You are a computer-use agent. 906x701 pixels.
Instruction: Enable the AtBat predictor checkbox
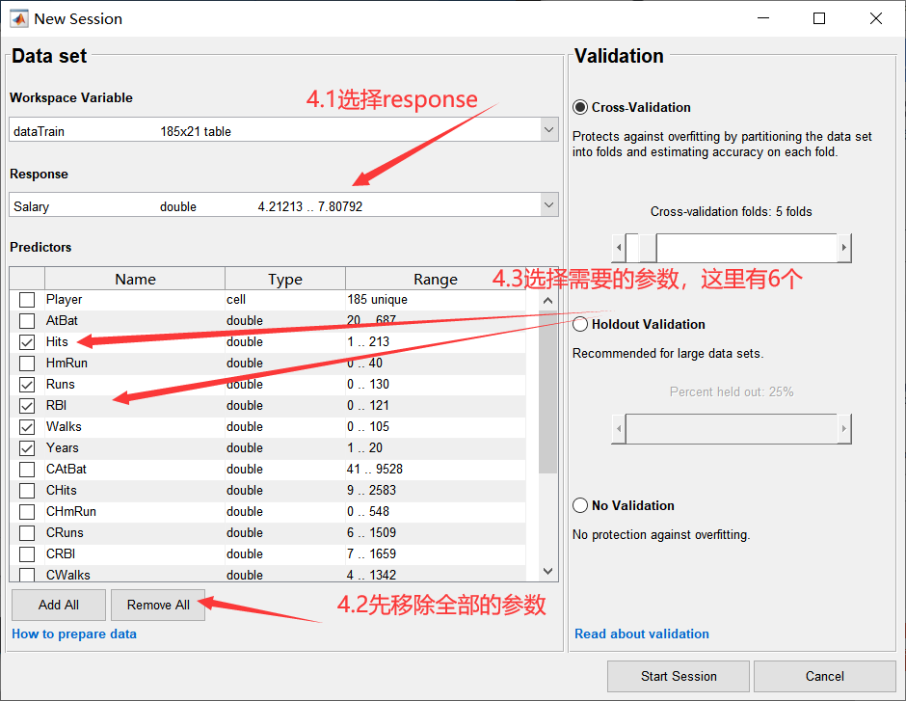[x=26, y=320]
